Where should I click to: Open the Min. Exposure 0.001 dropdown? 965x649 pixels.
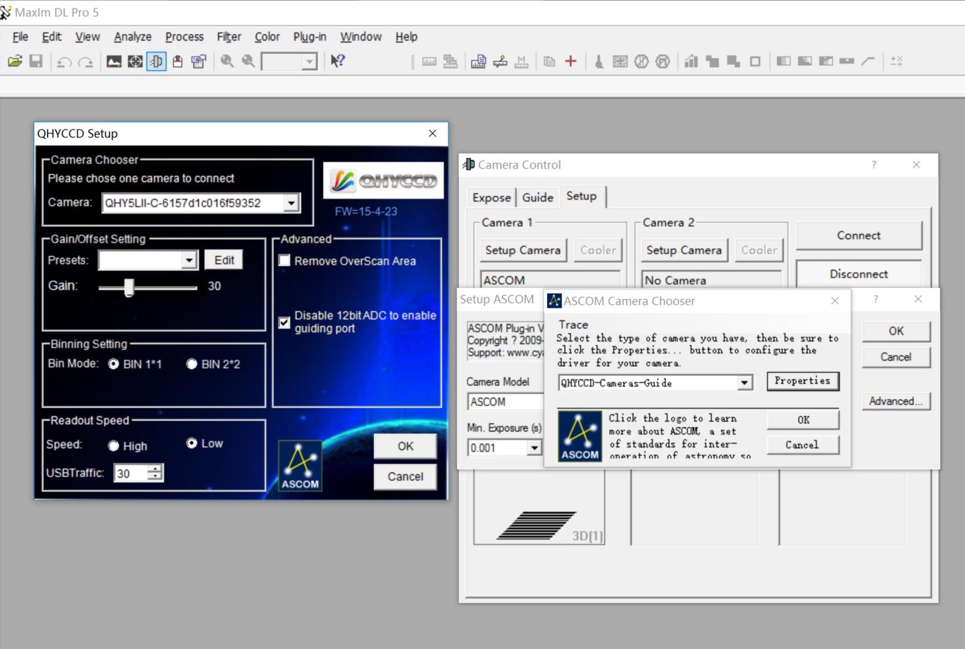click(x=534, y=448)
